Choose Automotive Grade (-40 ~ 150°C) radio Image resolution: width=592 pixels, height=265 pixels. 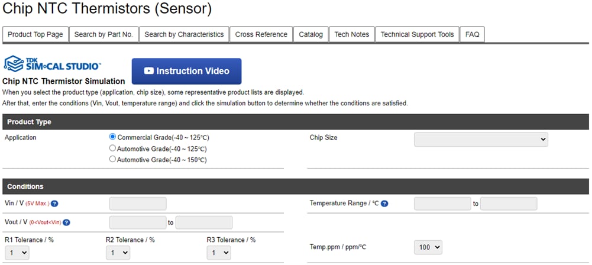pyautogui.click(x=113, y=160)
